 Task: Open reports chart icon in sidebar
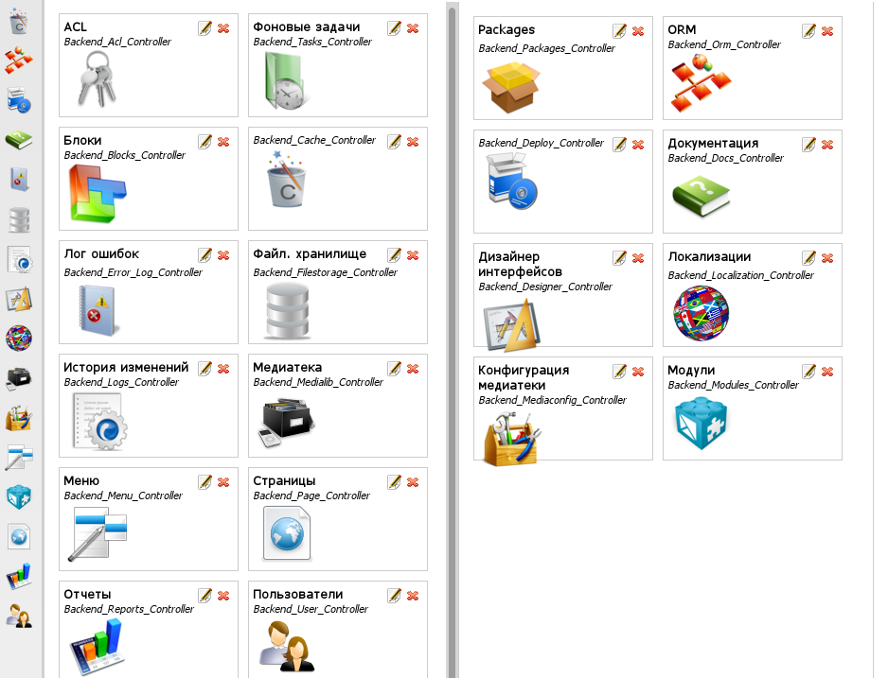(x=19, y=576)
